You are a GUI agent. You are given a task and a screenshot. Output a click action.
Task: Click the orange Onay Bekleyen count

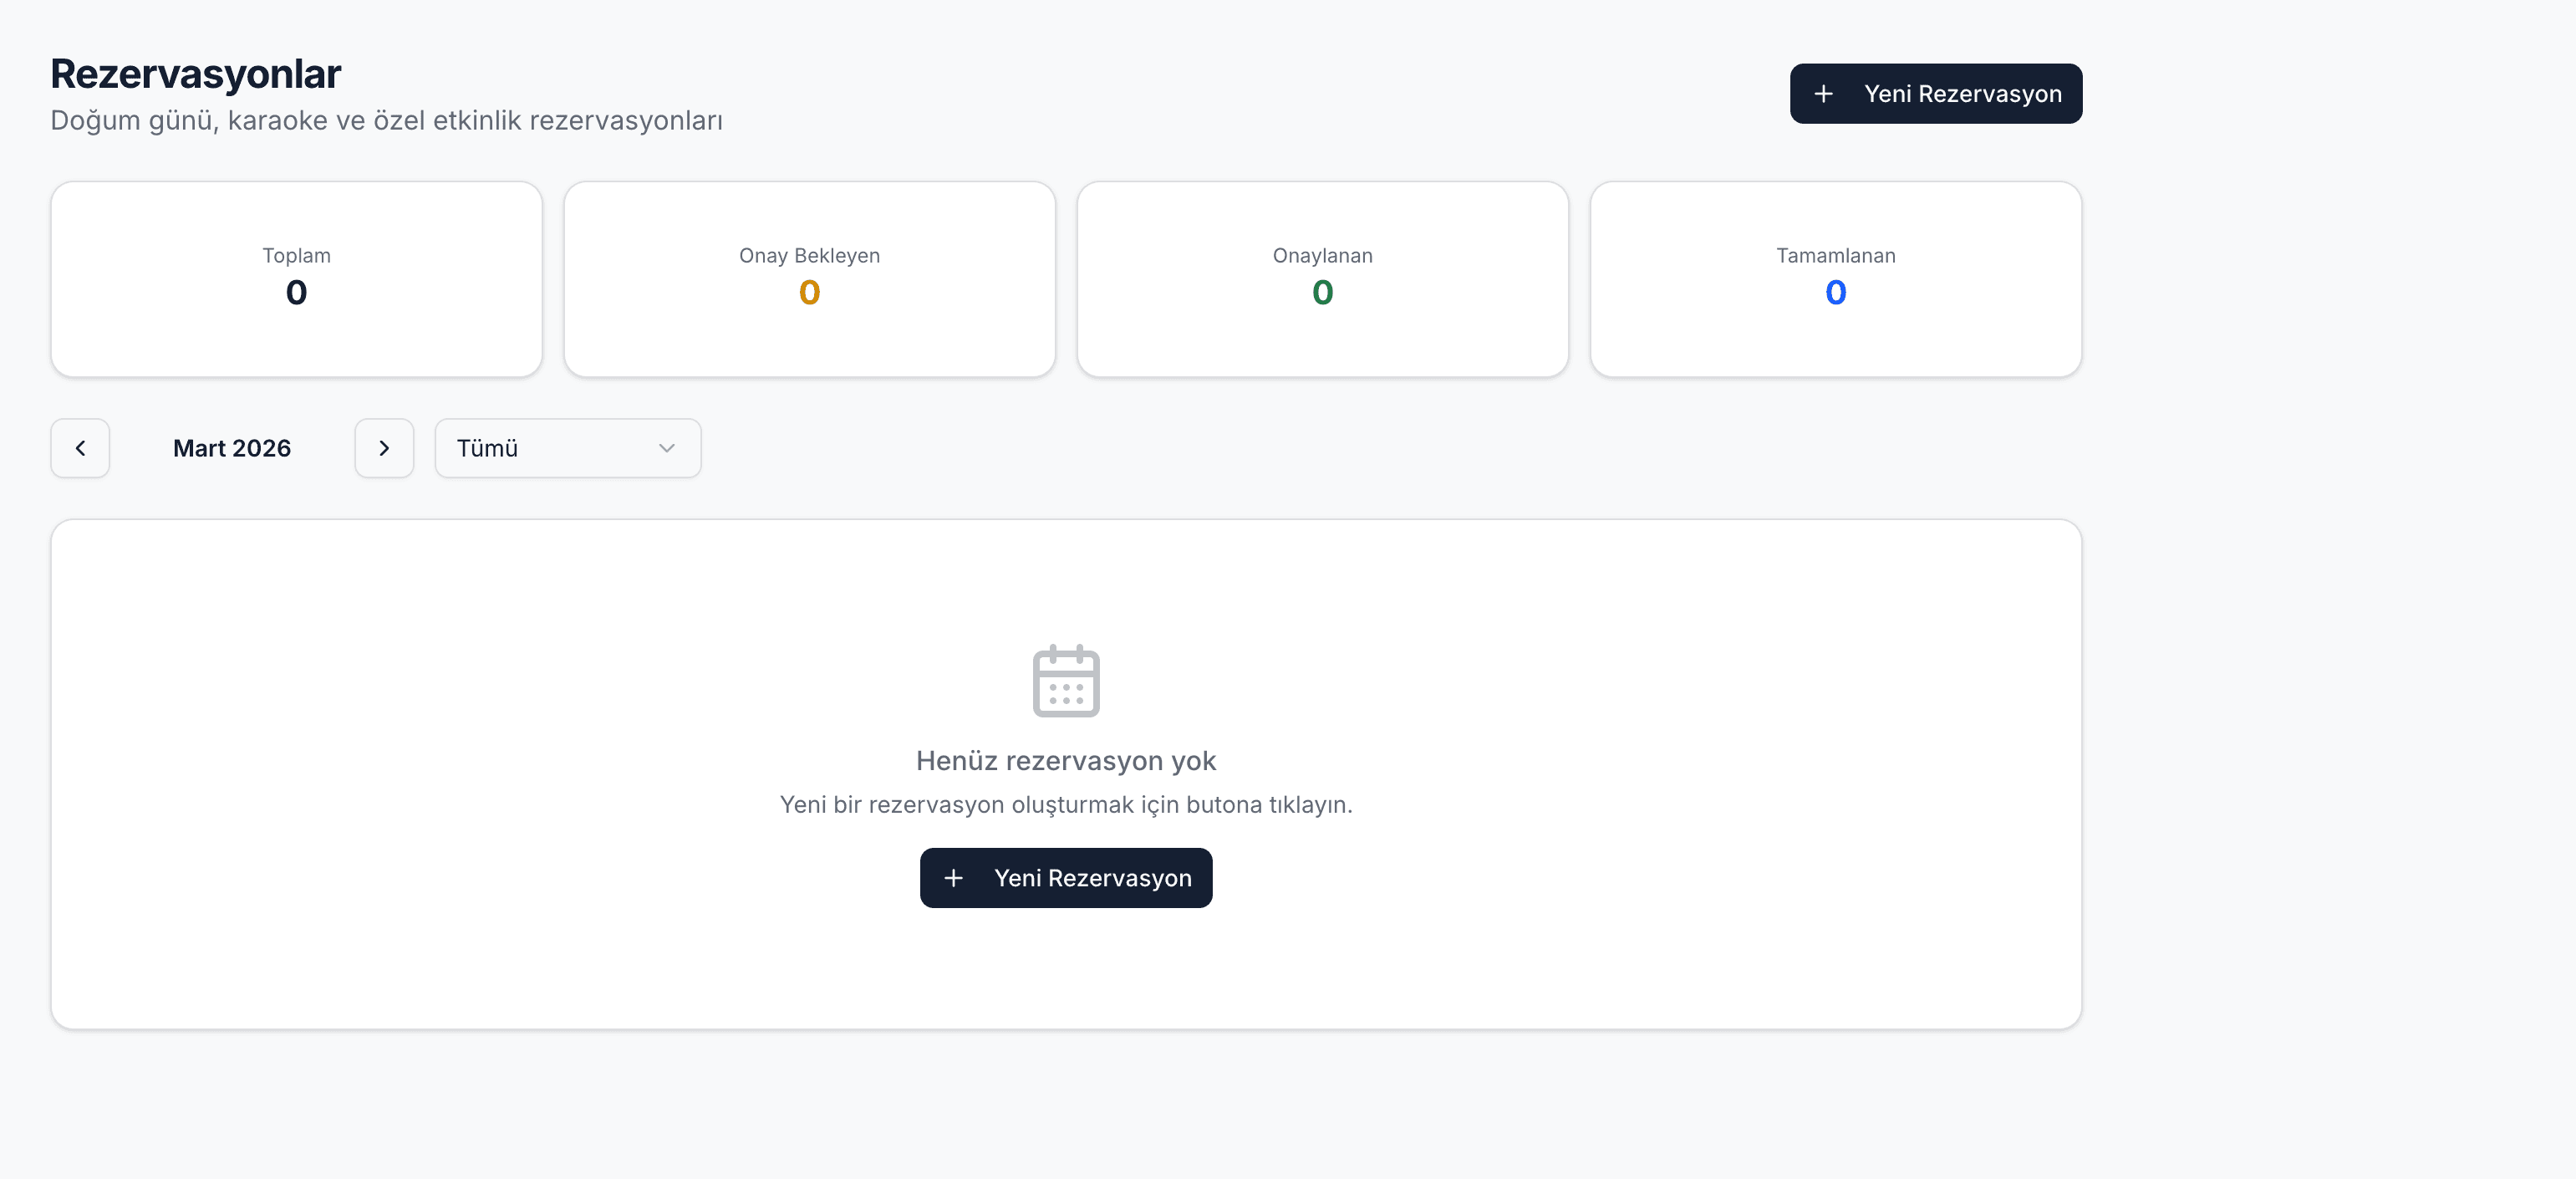(809, 293)
